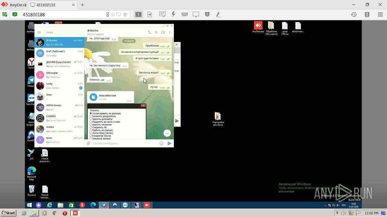The height and width of the screenshot is (217, 387).
Task: Toggle Telegram right info panel icon
Action: [163, 32]
